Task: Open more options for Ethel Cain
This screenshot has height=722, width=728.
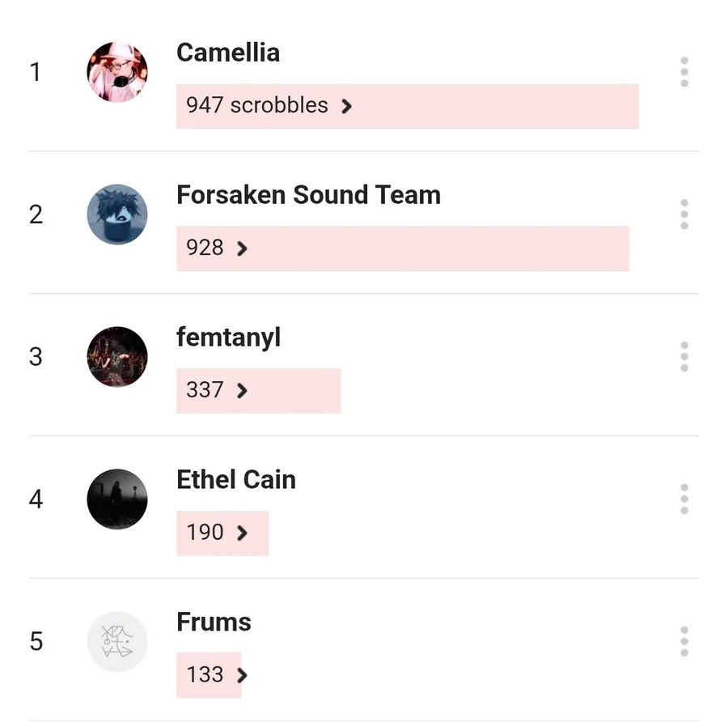Action: point(684,499)
